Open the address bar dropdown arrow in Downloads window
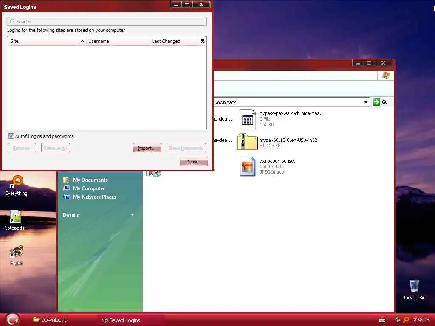Image resolution: width=435 pixels, height=326 pixels. [366, 102]
